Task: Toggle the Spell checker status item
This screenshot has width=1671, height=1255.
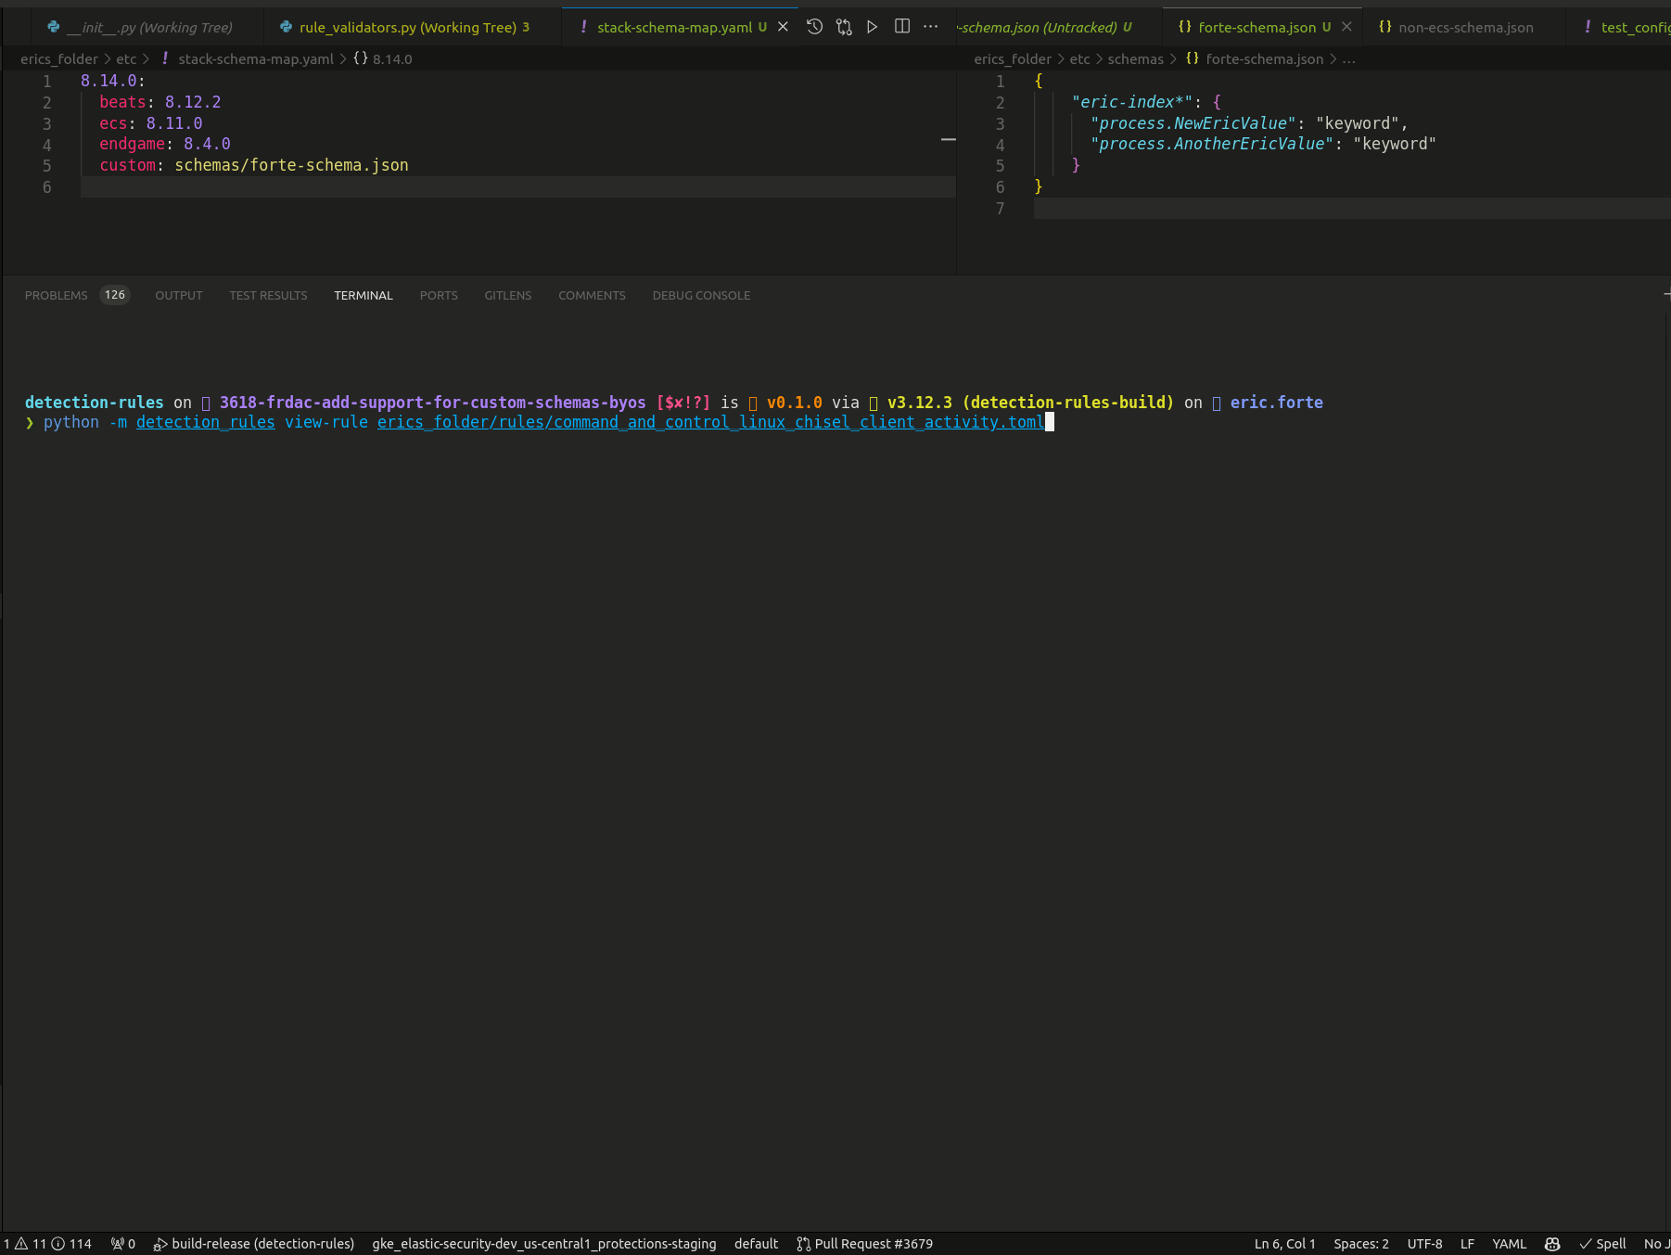Action: click(x=1602, y=1244)
